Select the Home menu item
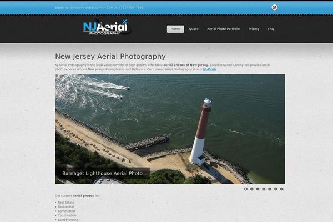Viewport: 333px width, 222px height. (175, 29)
